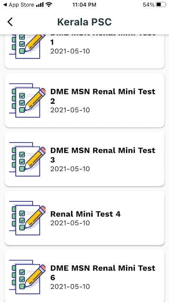
Task: Tap date under Mini Test 3 card
Action: click(x=70, y=169)
